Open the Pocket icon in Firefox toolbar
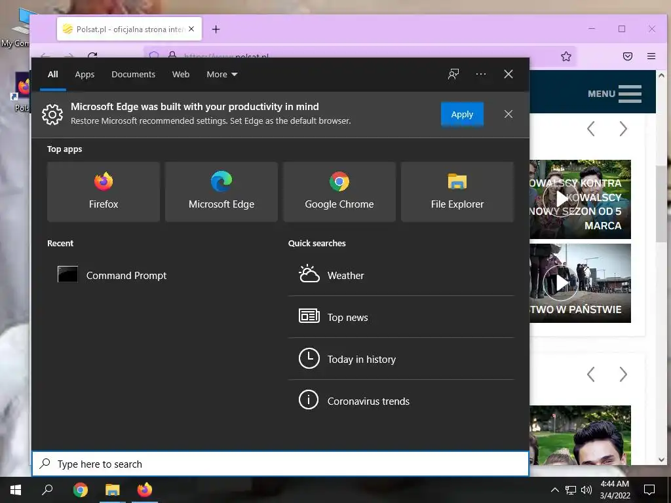 627,56
